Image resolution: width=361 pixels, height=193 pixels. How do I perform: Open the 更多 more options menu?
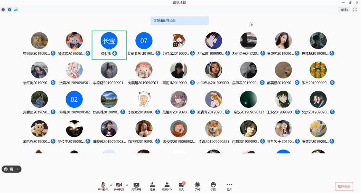pyautogui.click(x=229, y=185)
